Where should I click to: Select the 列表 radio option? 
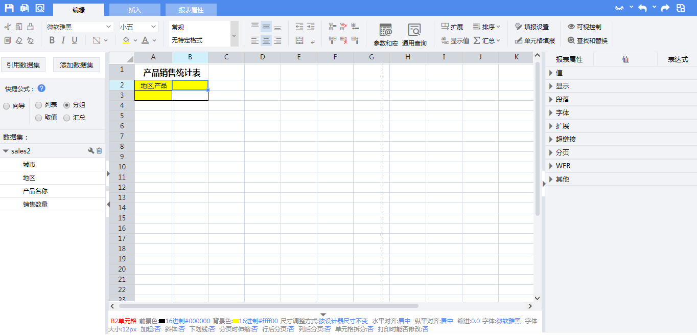[39, 105]
